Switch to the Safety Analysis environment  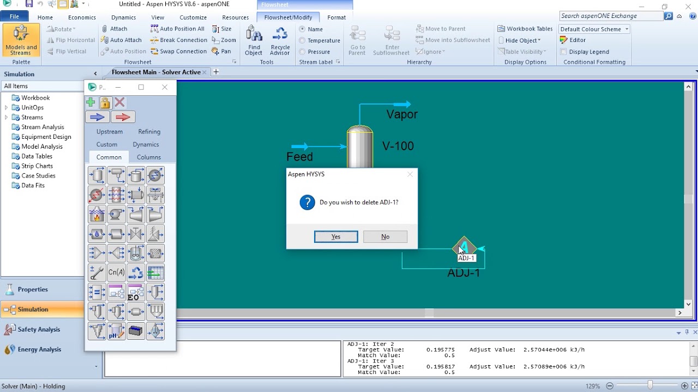point(43,329)
